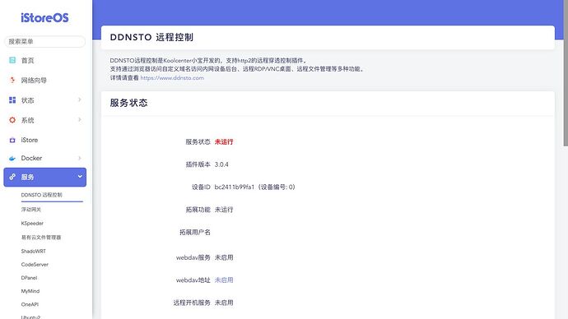Click the DDNSTO 远程控制 page heading
Screen dimensions: 568x319
pos(151,37)
